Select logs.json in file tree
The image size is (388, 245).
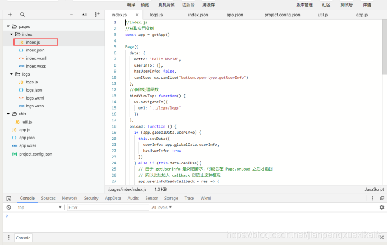tap(34, 90)
